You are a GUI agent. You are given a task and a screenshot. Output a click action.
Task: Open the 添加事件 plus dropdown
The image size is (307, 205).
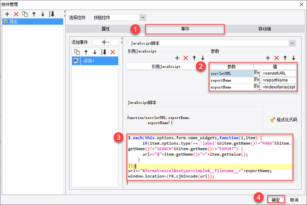105,42
